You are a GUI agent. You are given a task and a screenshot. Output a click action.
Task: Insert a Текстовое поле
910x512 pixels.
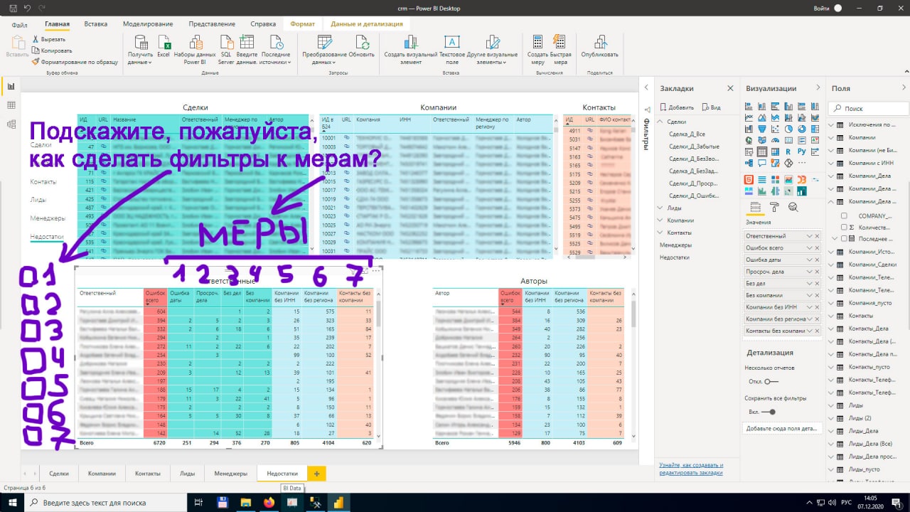451,50
